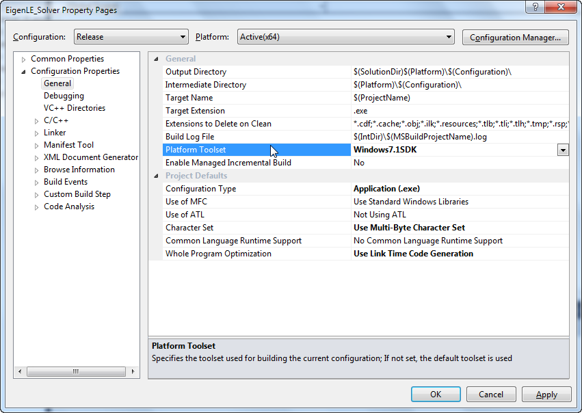Select Debugging in the property tree

tap(64, 96)
